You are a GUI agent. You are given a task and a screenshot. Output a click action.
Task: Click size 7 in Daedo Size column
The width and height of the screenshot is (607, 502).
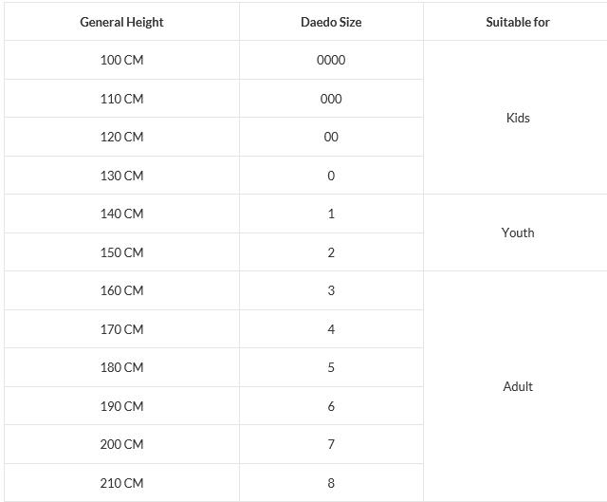pos(331,444)
